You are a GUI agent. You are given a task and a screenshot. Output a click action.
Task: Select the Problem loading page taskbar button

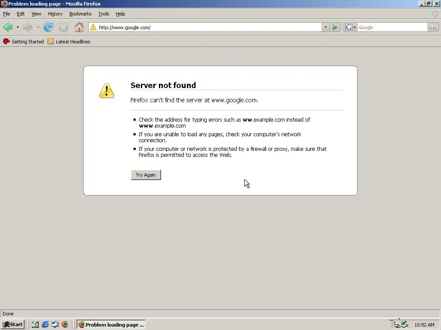point(111,324)
